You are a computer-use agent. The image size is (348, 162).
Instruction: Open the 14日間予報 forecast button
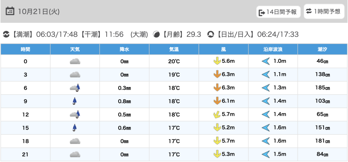pyautogui.click(x=278, y=12)
